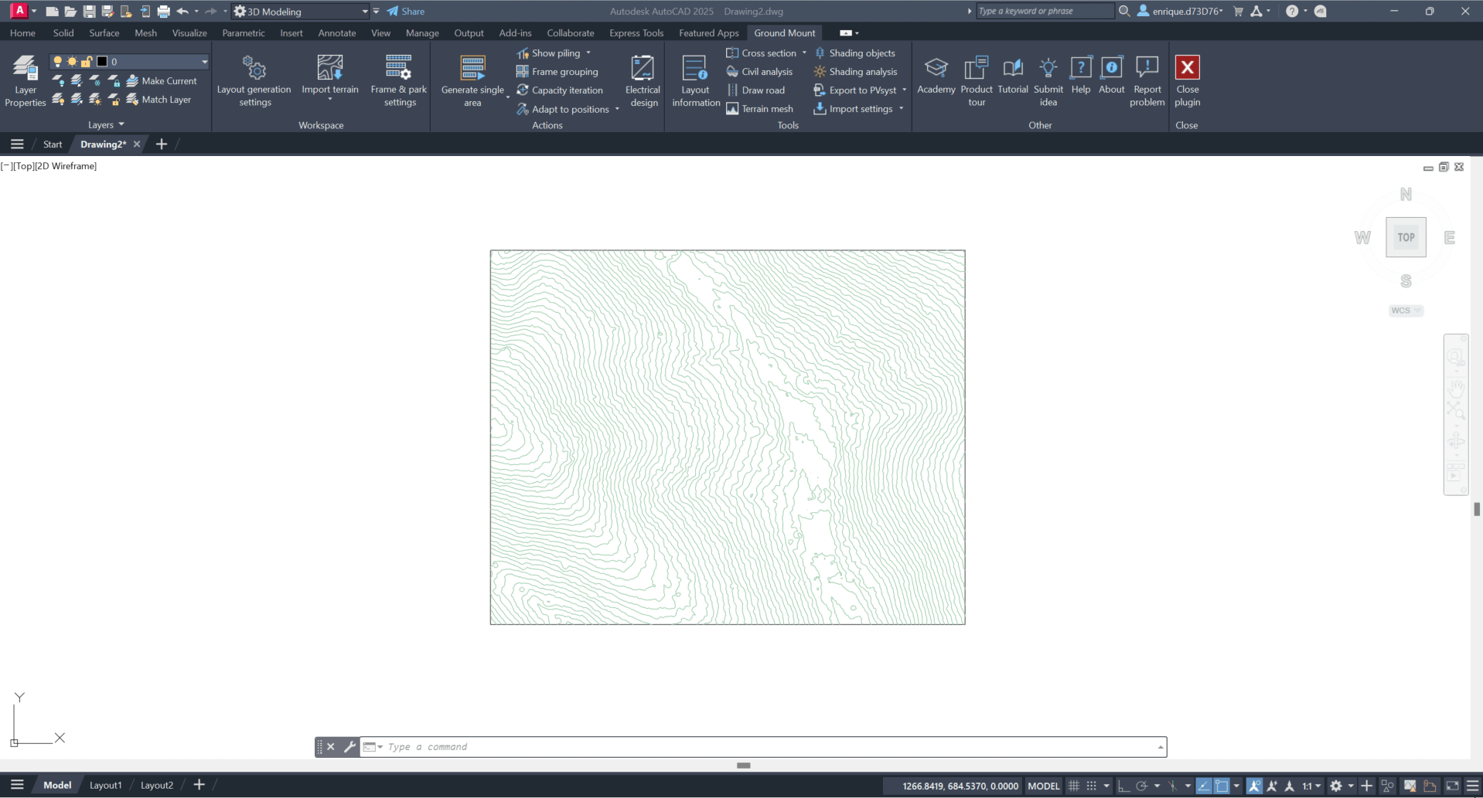This screenshot has width=1483, height=798.
Task: Click the black layer color swatch
Action: [x=101, y=62]
